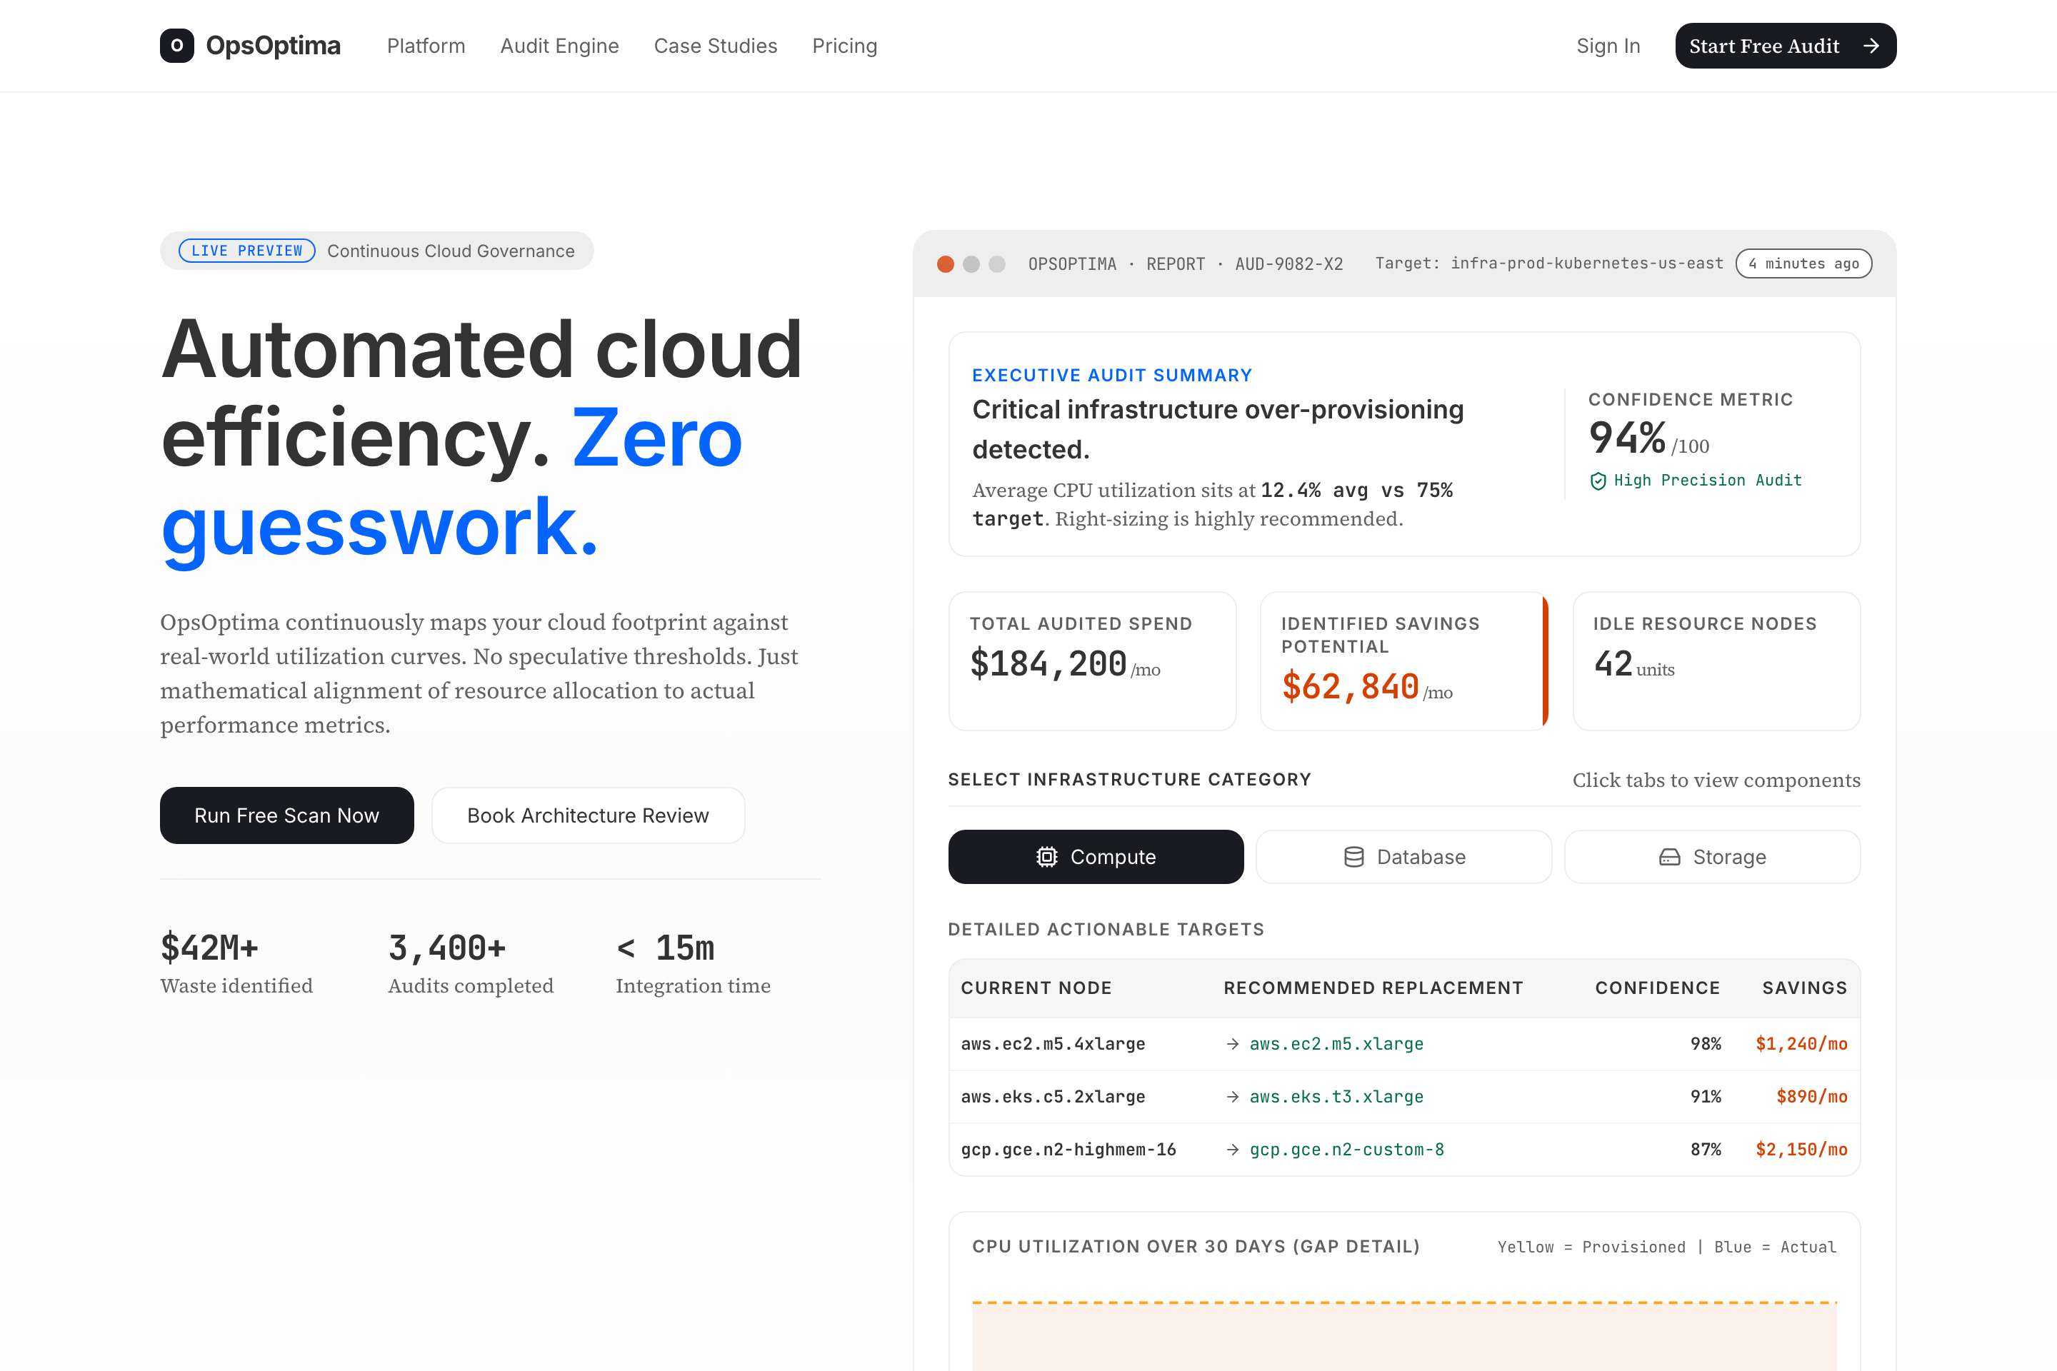Click the 98% confidence value
Image resolution: width=2057 pixels, height=1371 pixels.
point(1706,1044)
